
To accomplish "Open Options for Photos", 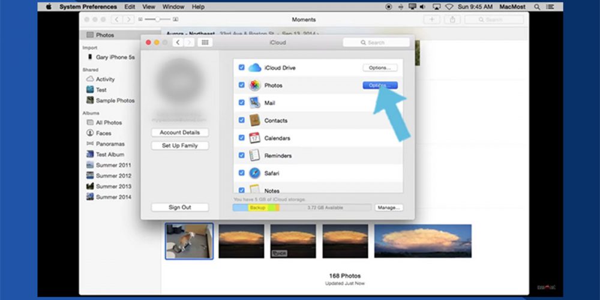I will pyautogui.click(x=380, y=85).
